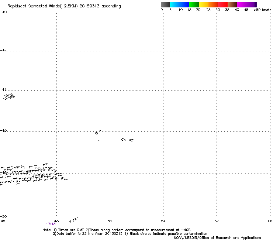Click the longitude label '60'

click(270, 221)
